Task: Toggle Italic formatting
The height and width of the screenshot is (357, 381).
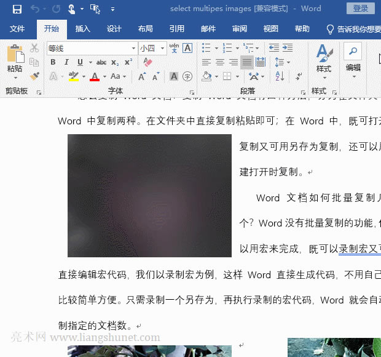Action: [x=66, y=62]
